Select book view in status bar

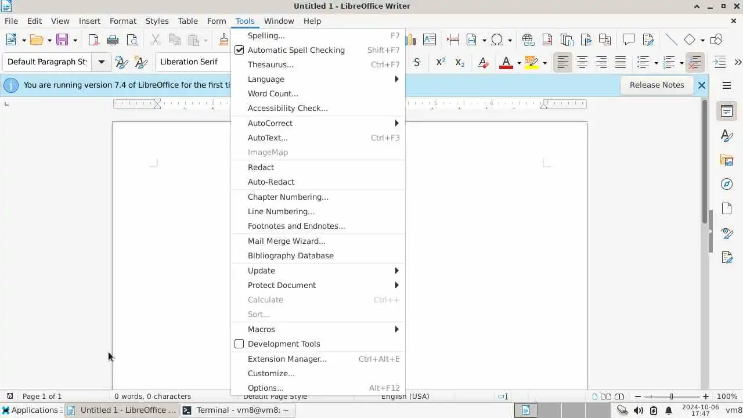click(x=619, y=397)
